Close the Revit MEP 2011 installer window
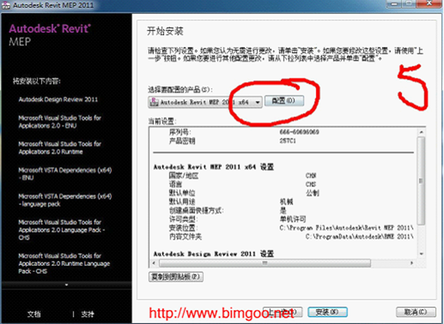This screenshot has height=324, width=444. [x=429, y=3]
